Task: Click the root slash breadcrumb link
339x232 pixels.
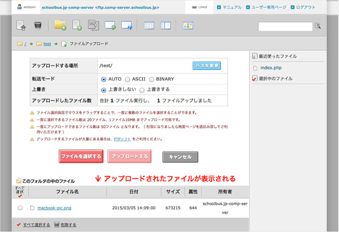Action: pos(25,44)
